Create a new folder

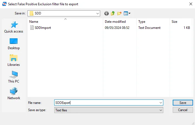coord(119,13)
